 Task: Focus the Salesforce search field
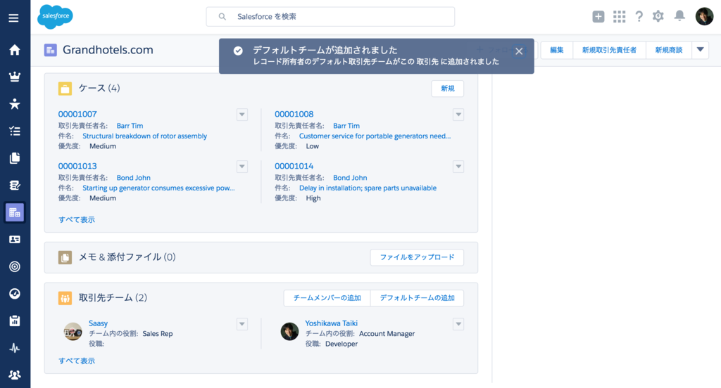coord(330,17)
